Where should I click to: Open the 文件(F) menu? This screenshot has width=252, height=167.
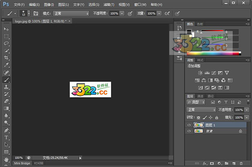(19, 5)
